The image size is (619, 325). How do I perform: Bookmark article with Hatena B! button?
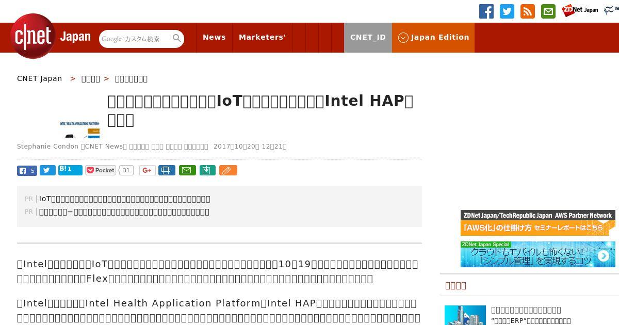tap(70, 170)
